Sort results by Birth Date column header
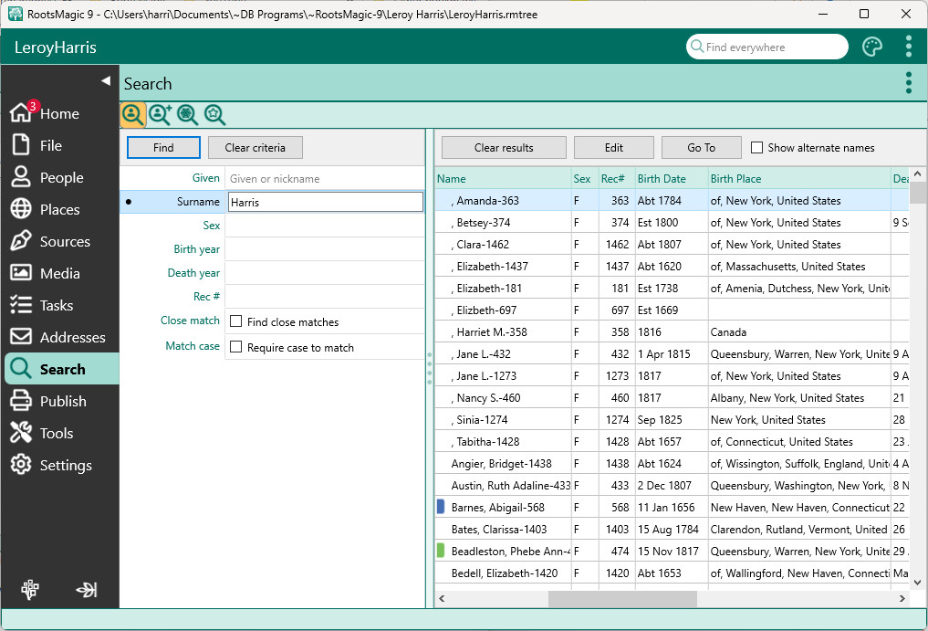Screen dimensions: 928x631 click(x=662, y=178)
